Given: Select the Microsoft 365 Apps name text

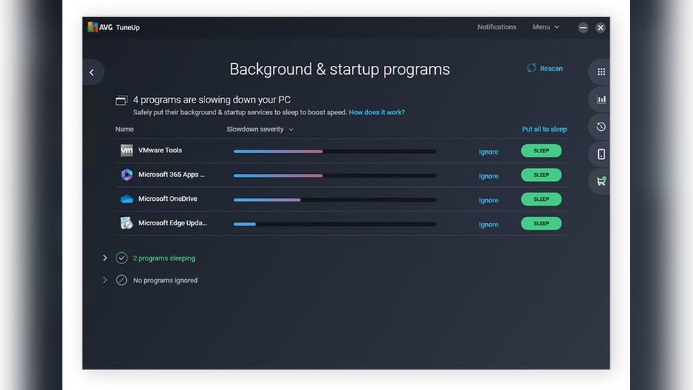Looking at the screenshot, I should (x=171, y=175).
